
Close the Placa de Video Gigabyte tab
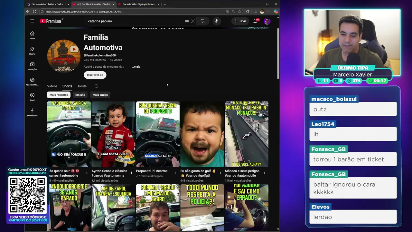coord(159,4)
